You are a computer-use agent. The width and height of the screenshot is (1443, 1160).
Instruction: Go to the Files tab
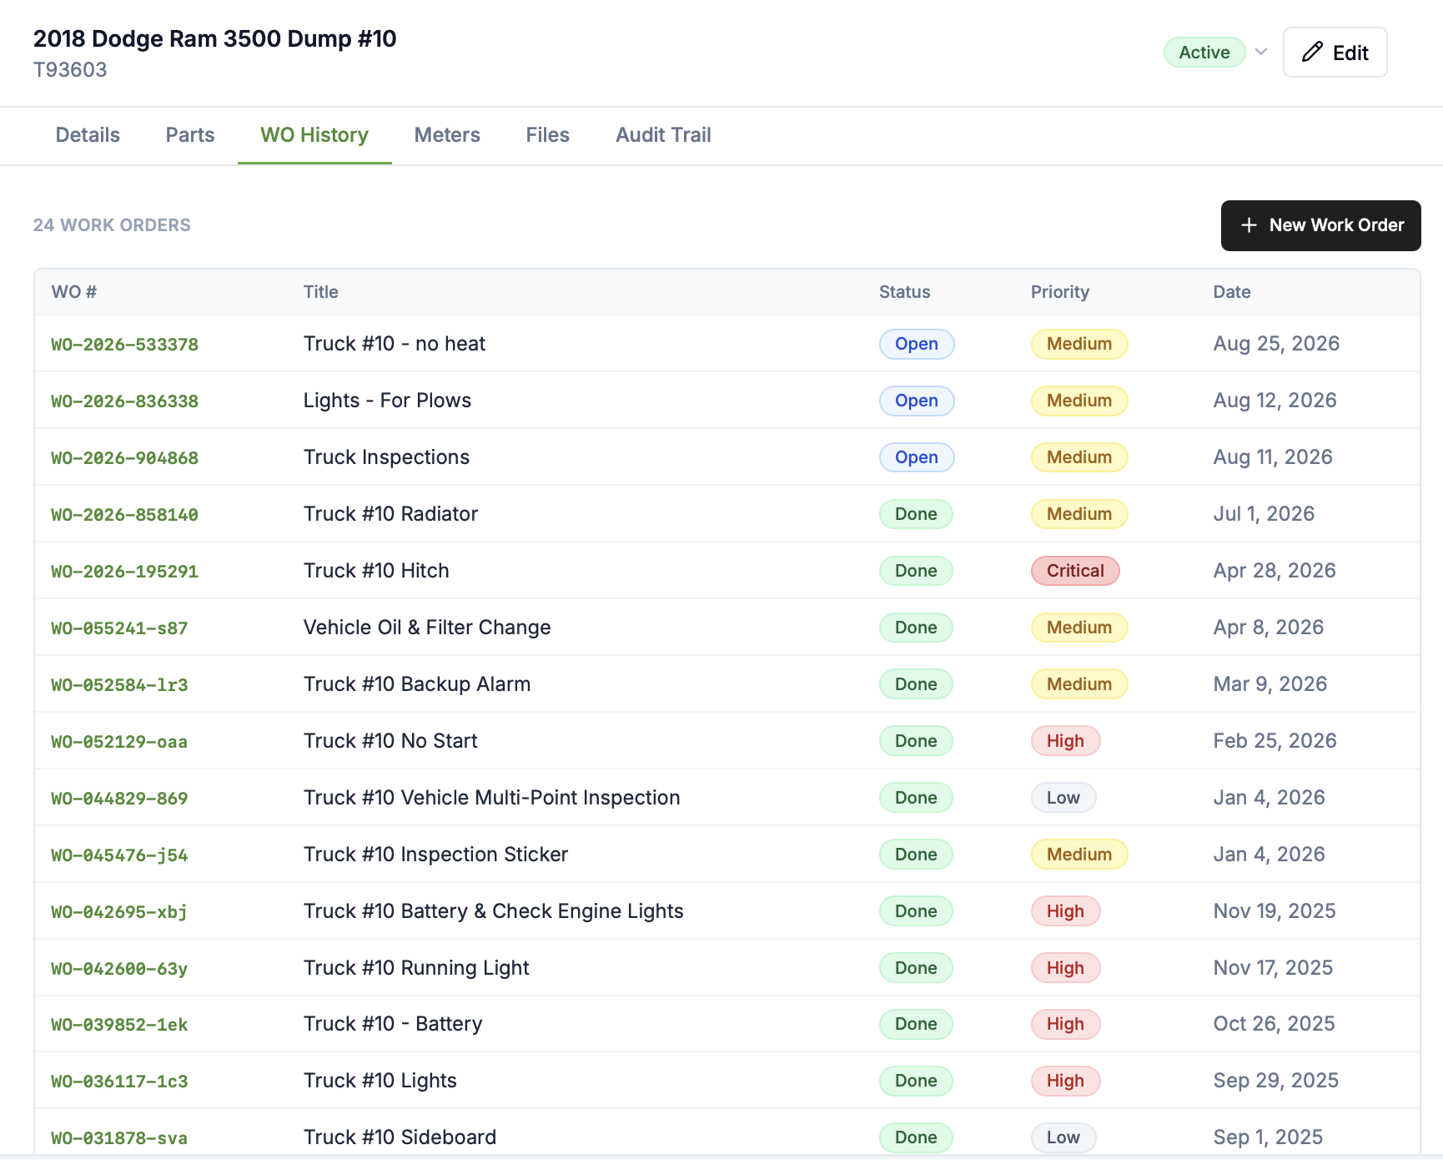point(547,135)
